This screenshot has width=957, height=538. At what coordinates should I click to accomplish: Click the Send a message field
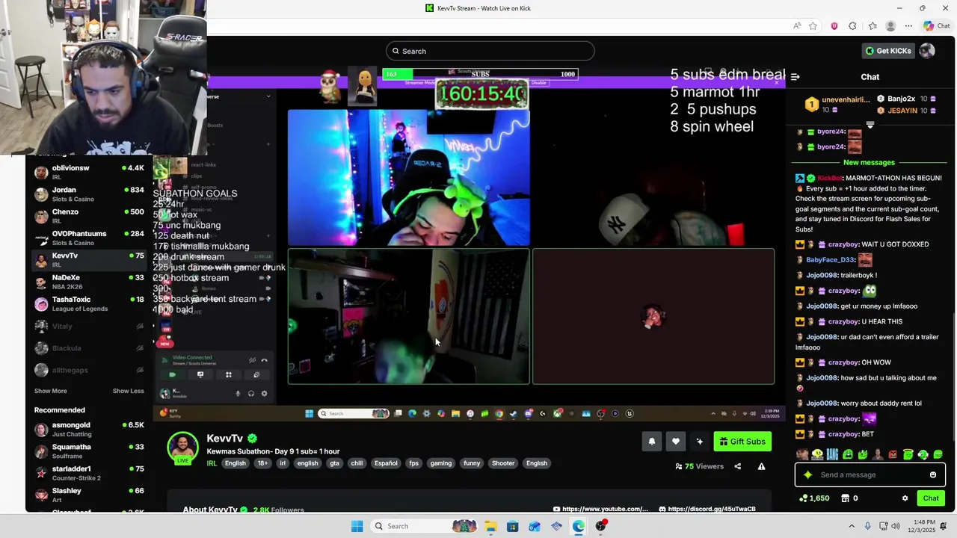coord(871,474)
